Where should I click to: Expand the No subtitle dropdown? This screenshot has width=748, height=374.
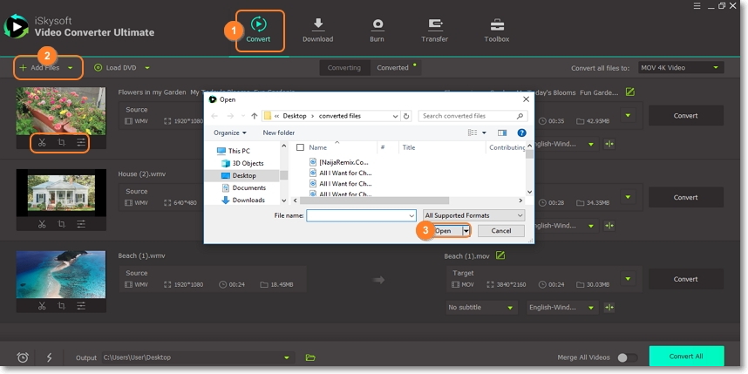coord(481,308)
